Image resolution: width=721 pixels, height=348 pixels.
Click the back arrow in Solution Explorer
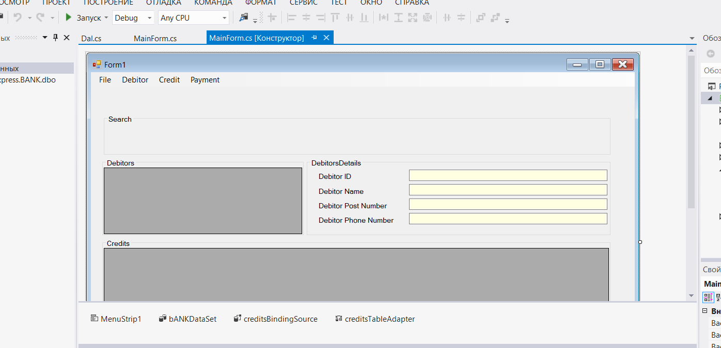tap(711, 54)
